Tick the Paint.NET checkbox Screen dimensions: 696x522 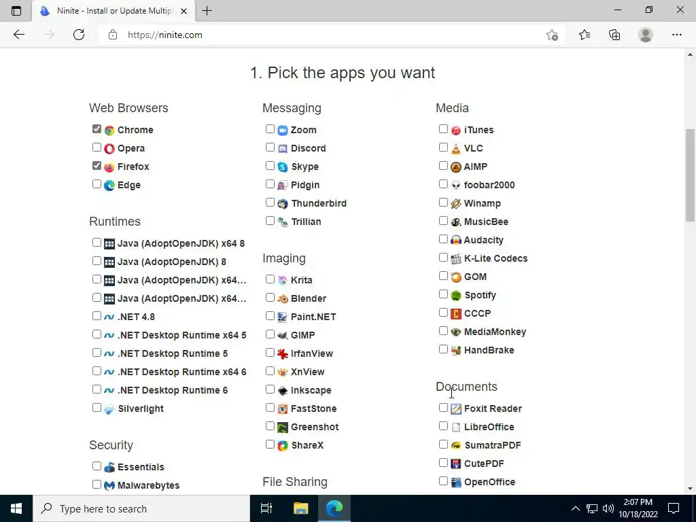[x=270, y=315]
